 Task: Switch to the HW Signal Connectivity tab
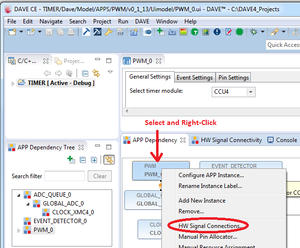[x=227, y=140]
